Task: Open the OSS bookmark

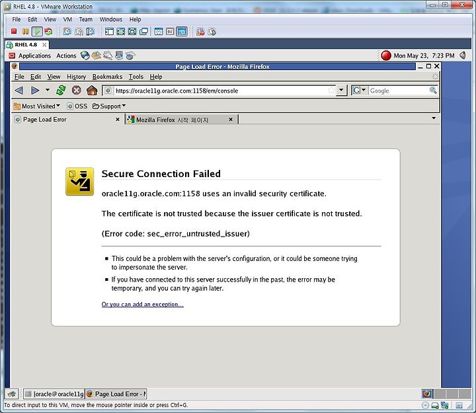Action: [x=77, y=106]
